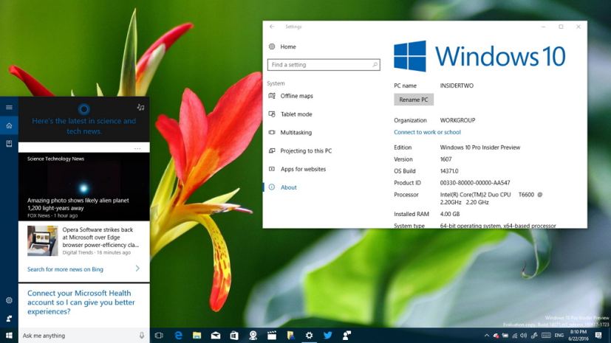Launch Twitter from the taskbar
This screenshot has width=611, height=343.
(x=328, y=335)
